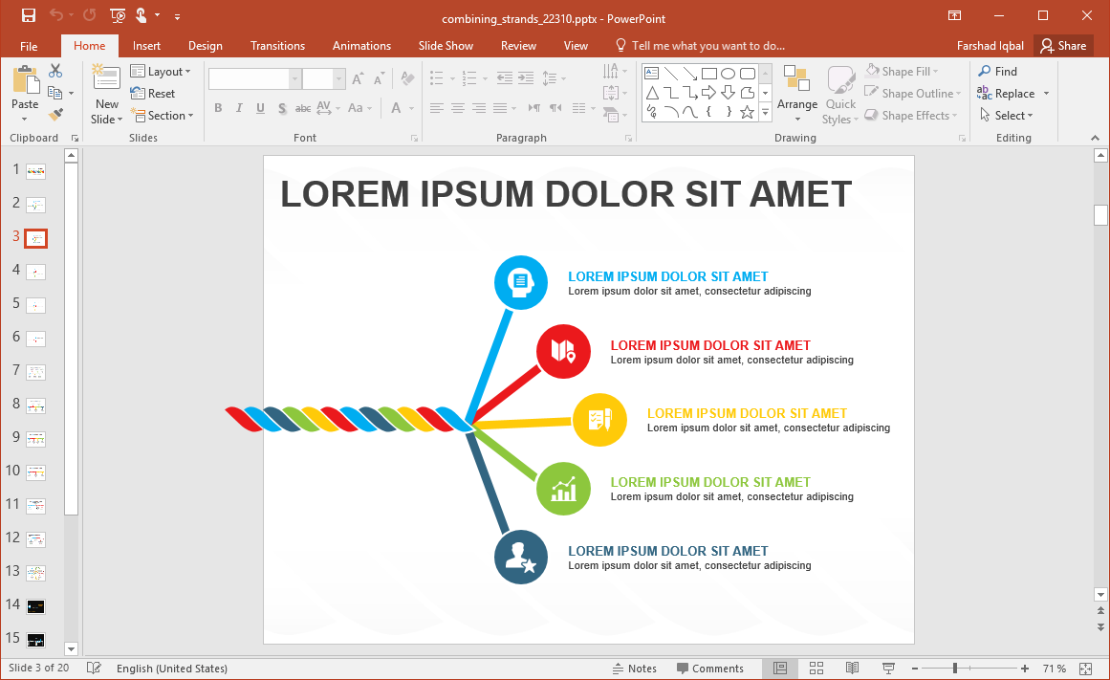This screenshot has width=1110, height=680.
Task: Click the Share button
Action: point(1063,46)
